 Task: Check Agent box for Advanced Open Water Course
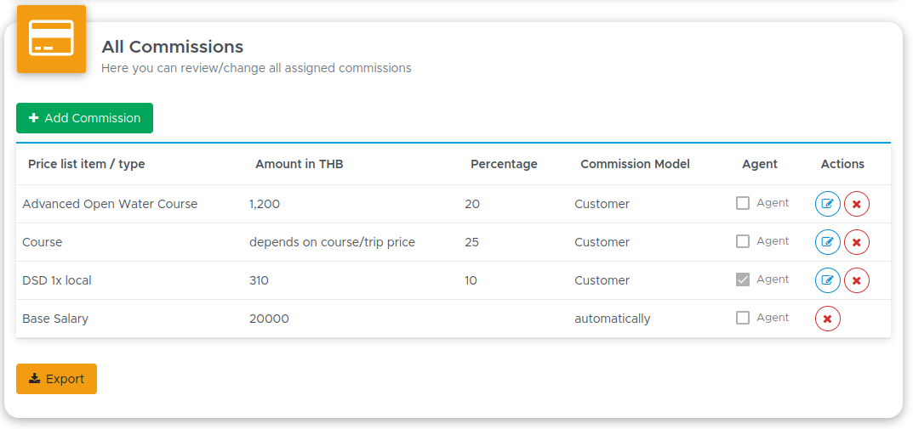pyautogui.click(x=742, y=203)
